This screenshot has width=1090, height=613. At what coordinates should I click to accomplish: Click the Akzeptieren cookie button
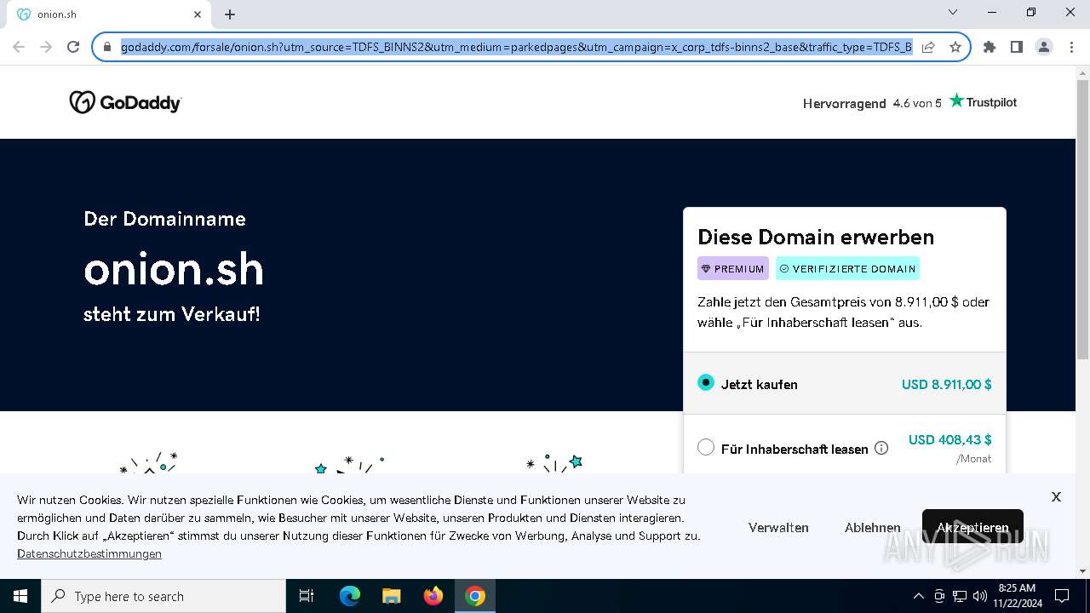(972, 527)
